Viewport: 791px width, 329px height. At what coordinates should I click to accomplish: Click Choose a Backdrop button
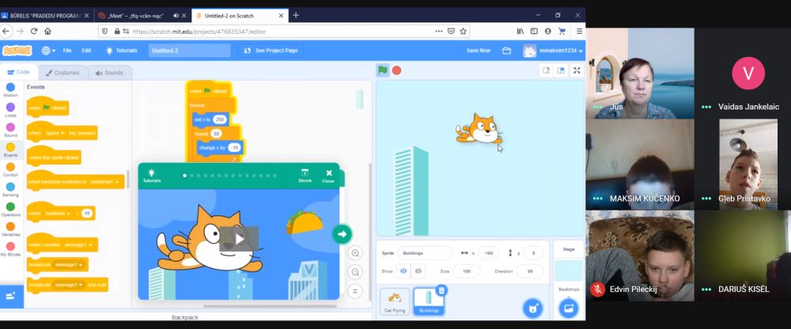point(569,308)
